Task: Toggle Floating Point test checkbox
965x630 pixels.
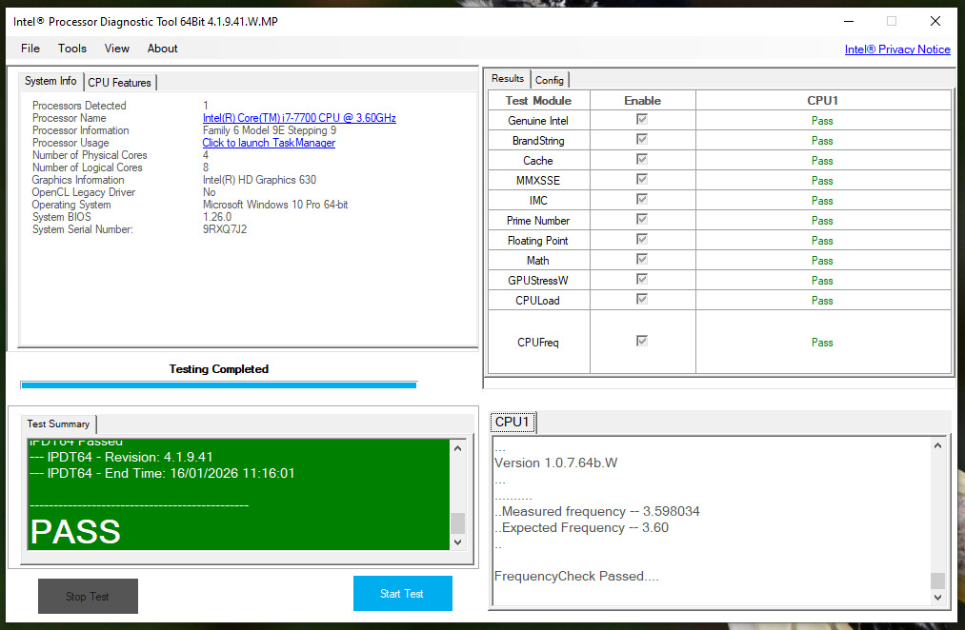Action: pos(642,239)
